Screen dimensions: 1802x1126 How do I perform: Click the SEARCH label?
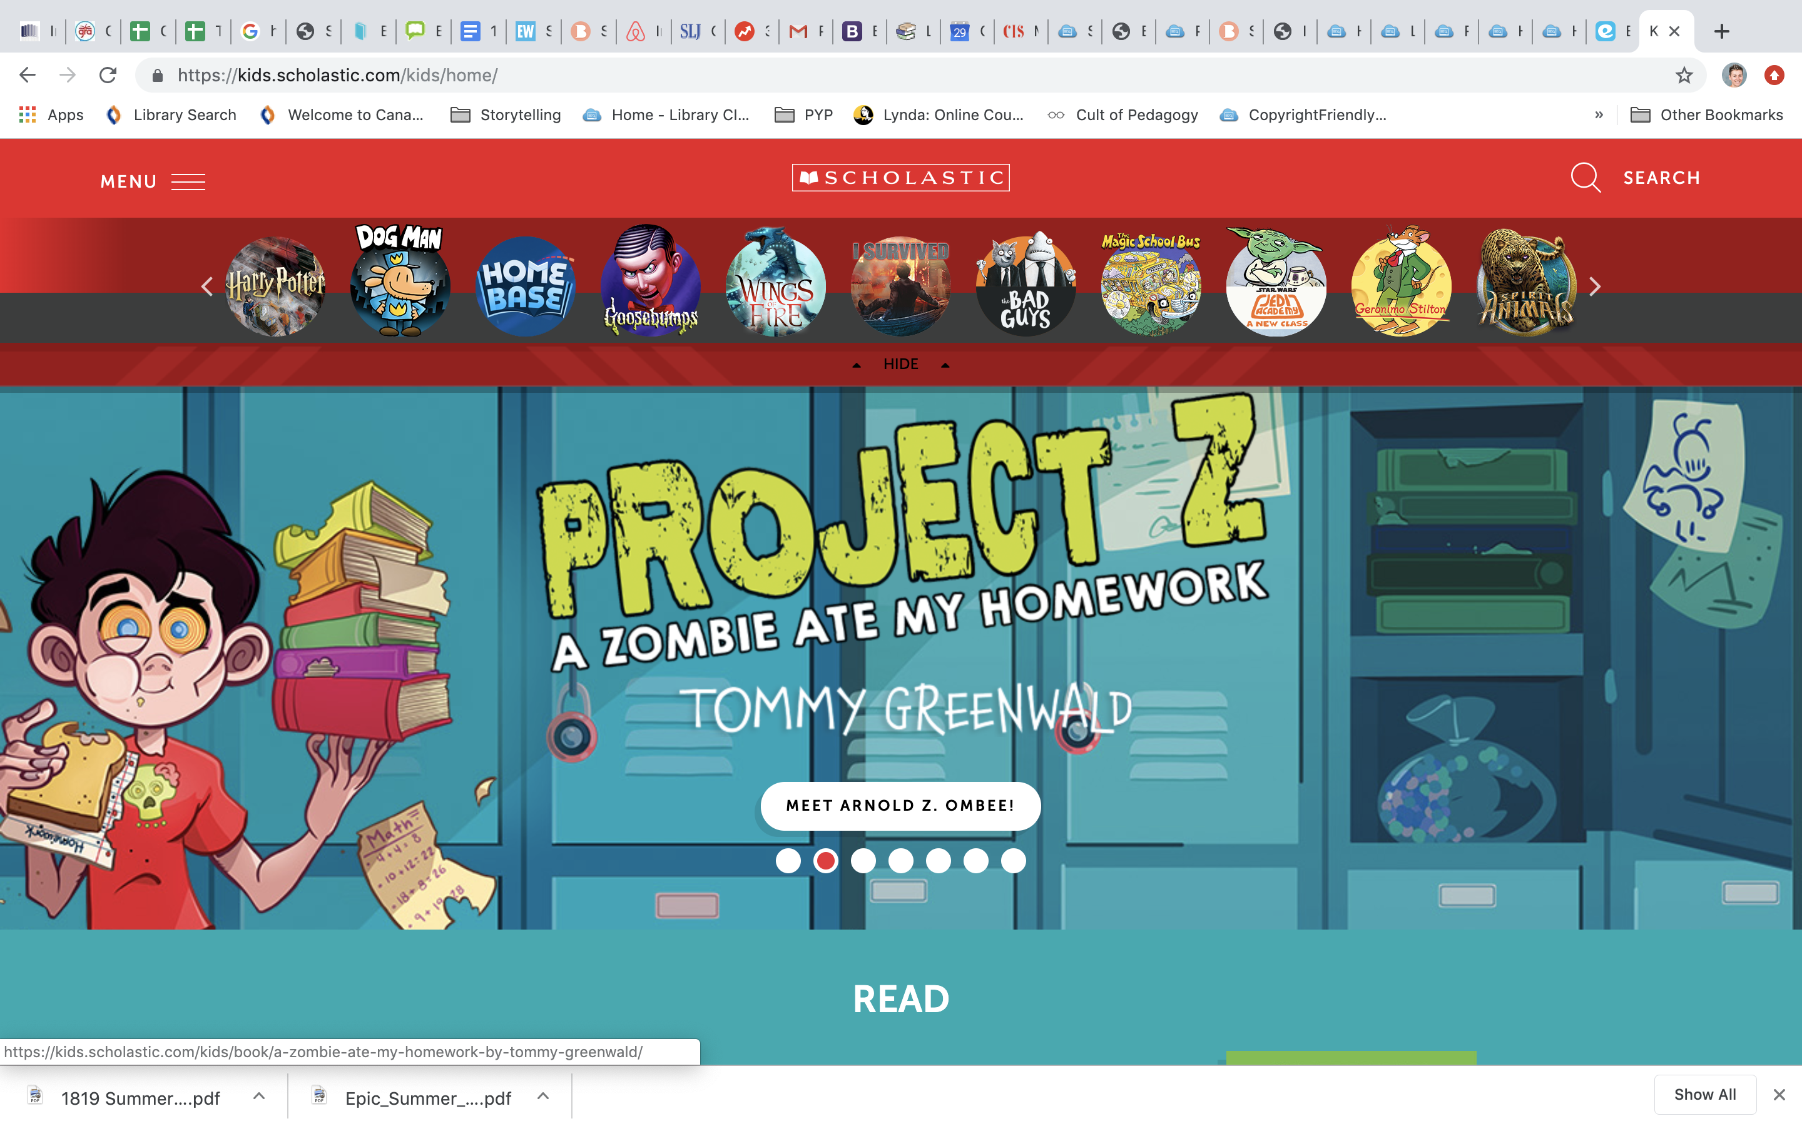[x=1662, y=178]
